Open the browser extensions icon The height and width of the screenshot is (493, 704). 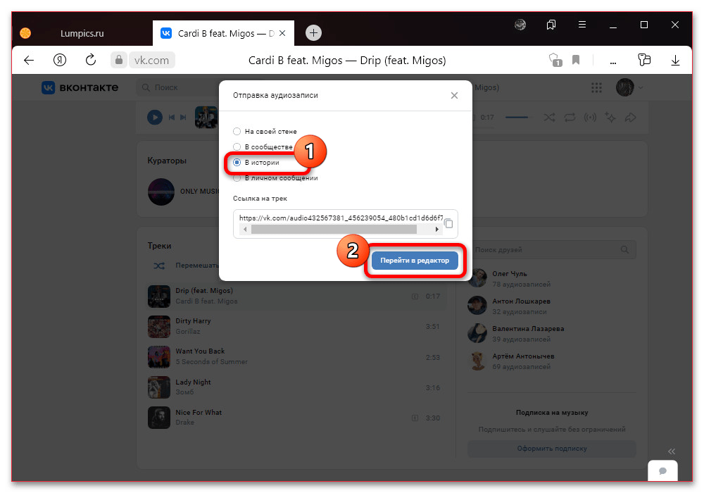click(644, 60)
